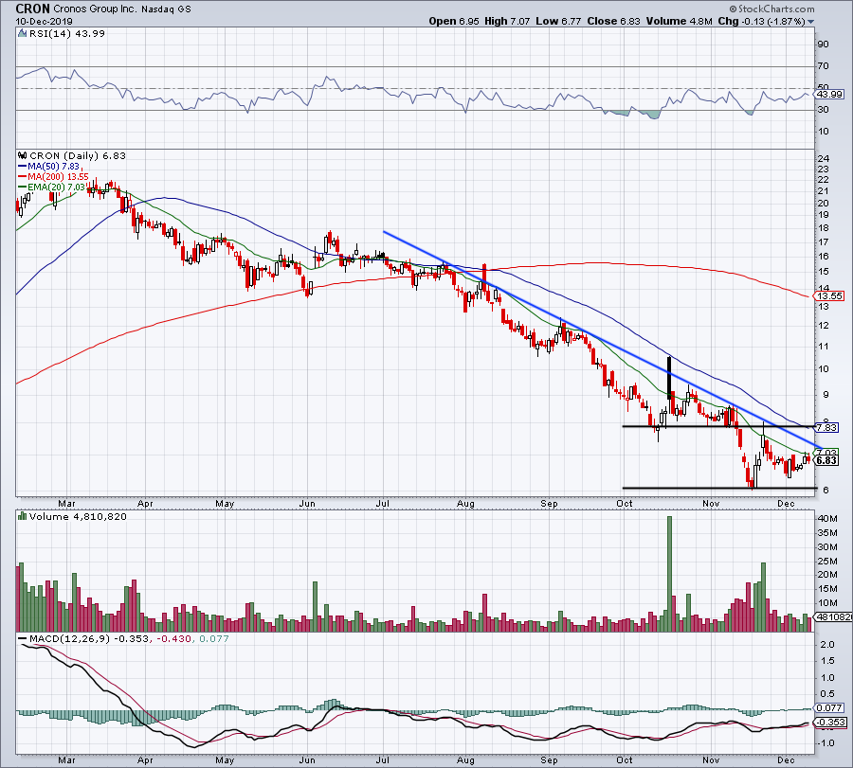Click the candlestick icon before CRON (Daily)

click(23, 155)
